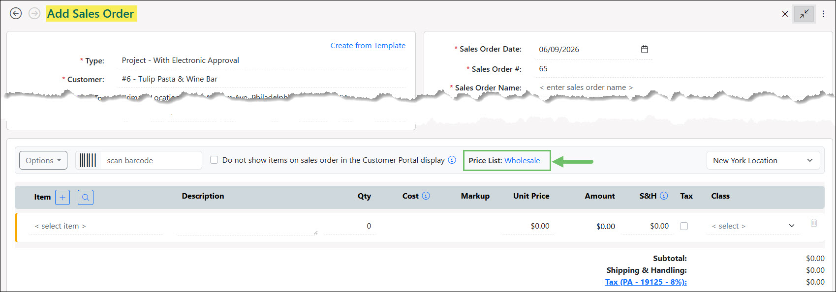Open the Class select dropdown

point(753,226)
